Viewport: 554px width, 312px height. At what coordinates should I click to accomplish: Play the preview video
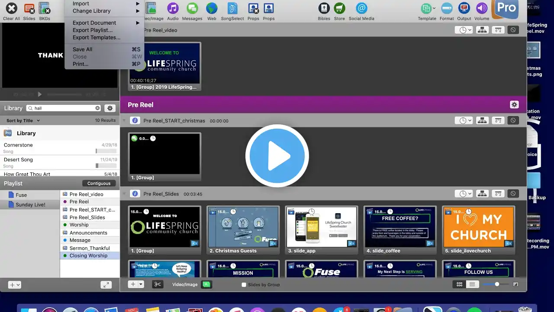pos(40,94)
